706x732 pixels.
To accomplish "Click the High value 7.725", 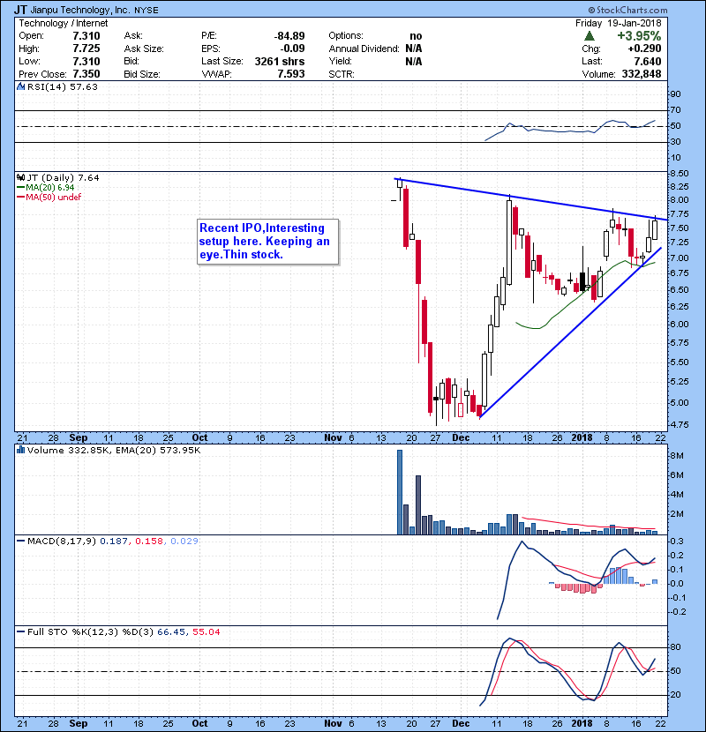I will click(86, 49).
